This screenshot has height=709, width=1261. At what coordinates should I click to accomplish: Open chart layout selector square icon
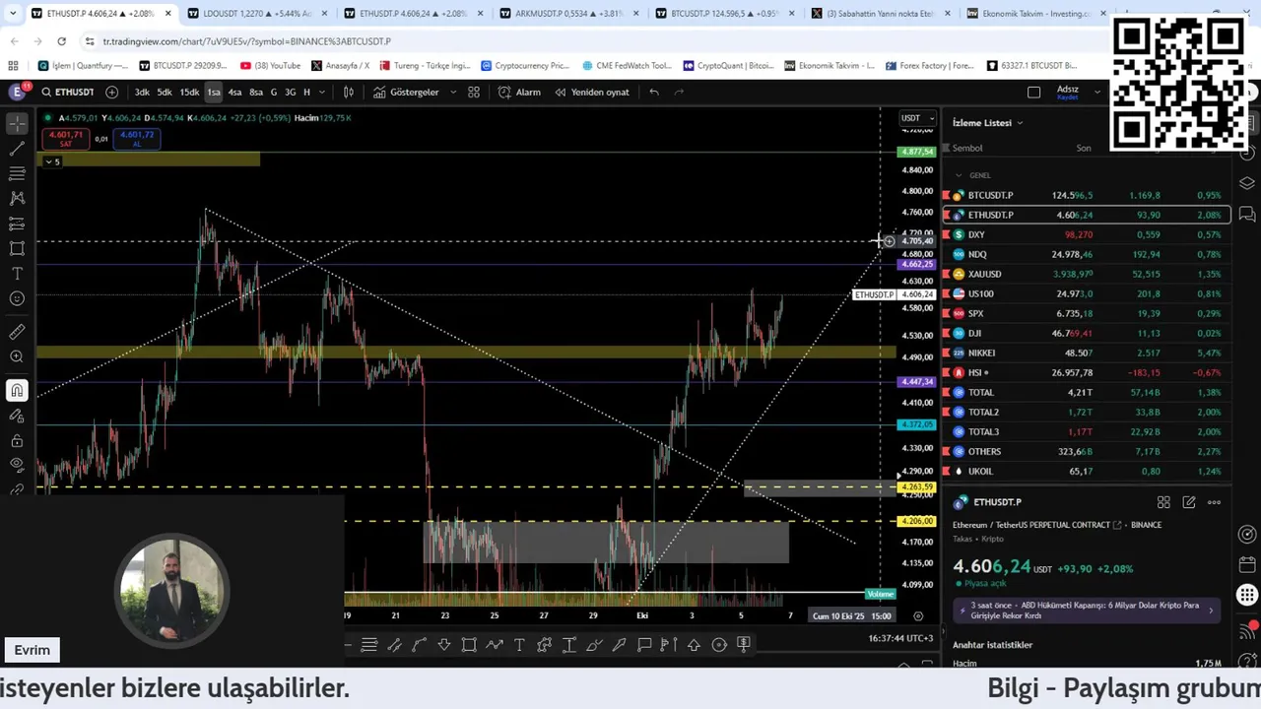point(1033,92)
